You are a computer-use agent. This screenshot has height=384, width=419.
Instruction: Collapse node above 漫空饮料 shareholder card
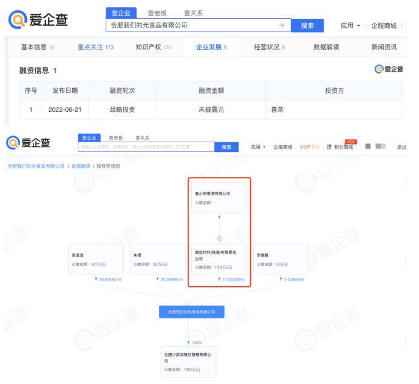(x=219, y=238)
